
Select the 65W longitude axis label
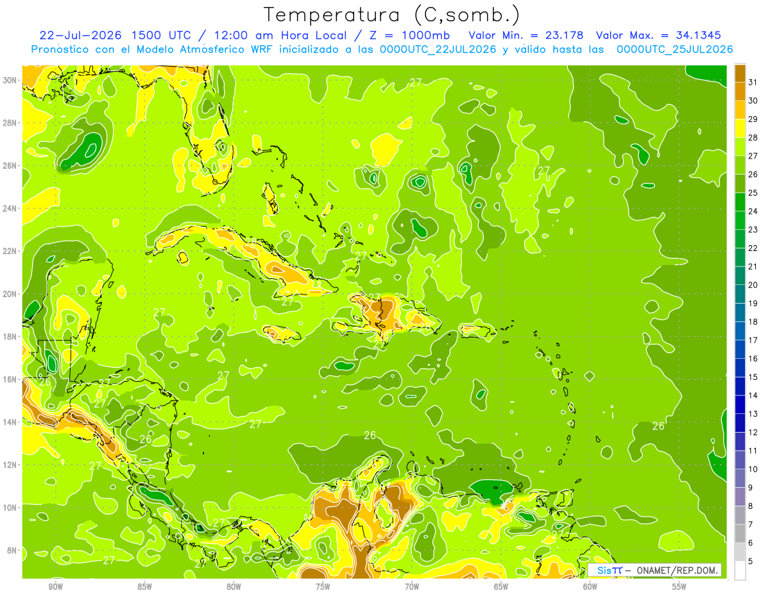tap(501, 587)
